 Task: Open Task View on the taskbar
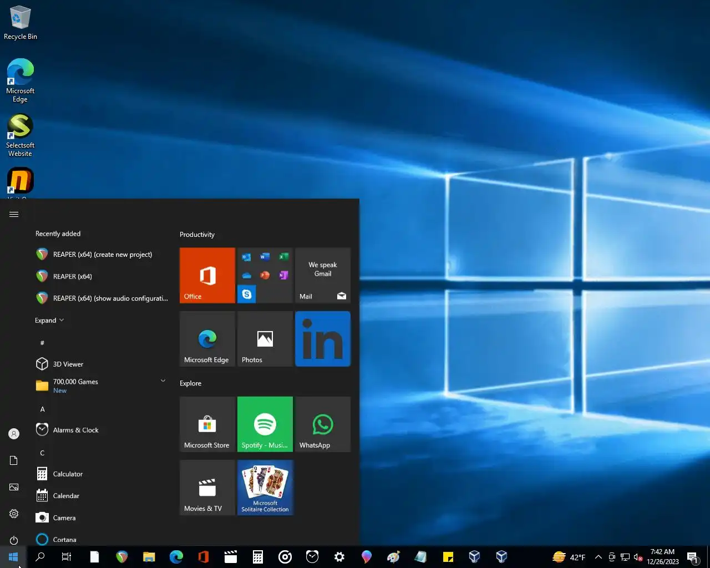tap(67, 557)
